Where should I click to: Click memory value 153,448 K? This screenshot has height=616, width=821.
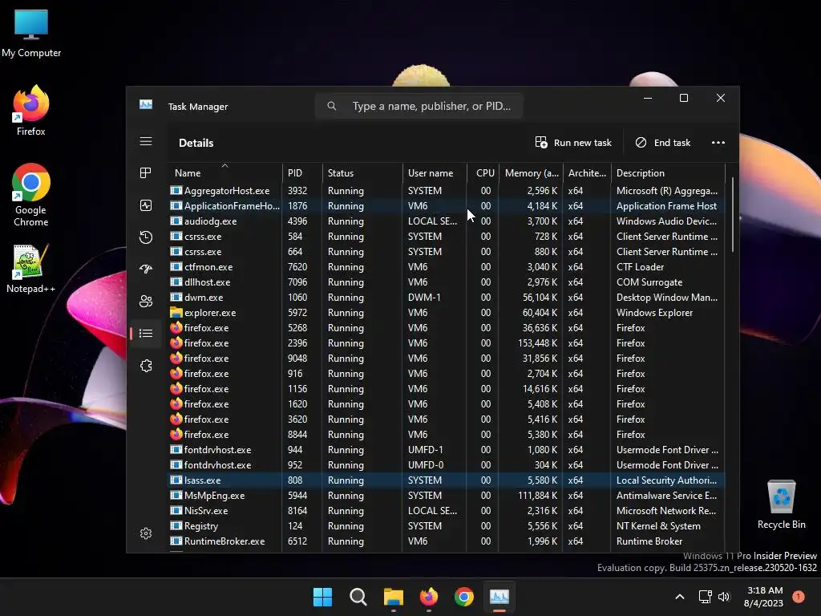pyautogui.click(x=538, y=342)
